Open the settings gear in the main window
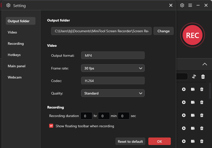 coord(182,5)
